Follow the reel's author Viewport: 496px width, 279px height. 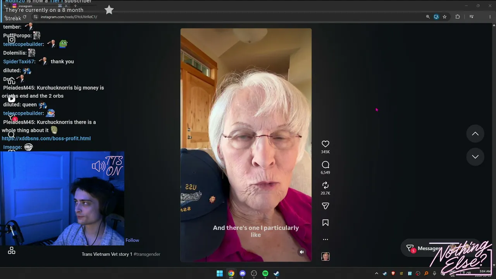tap(132, 240)
